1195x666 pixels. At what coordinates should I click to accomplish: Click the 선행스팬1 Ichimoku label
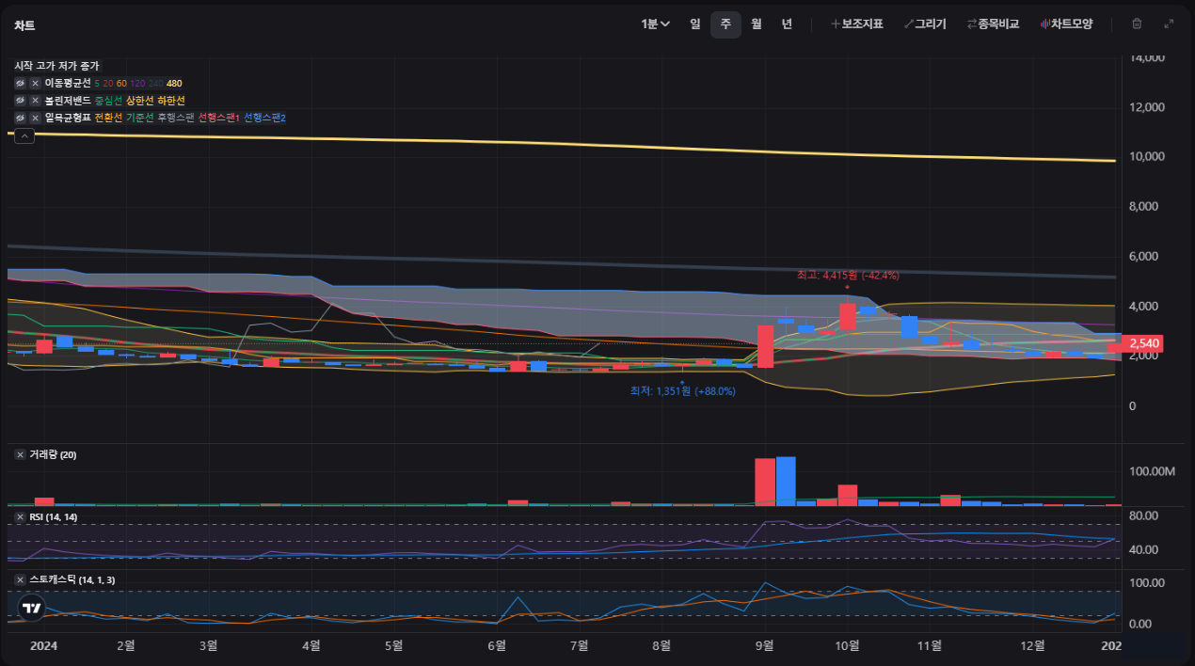click(x=218, y=118)
